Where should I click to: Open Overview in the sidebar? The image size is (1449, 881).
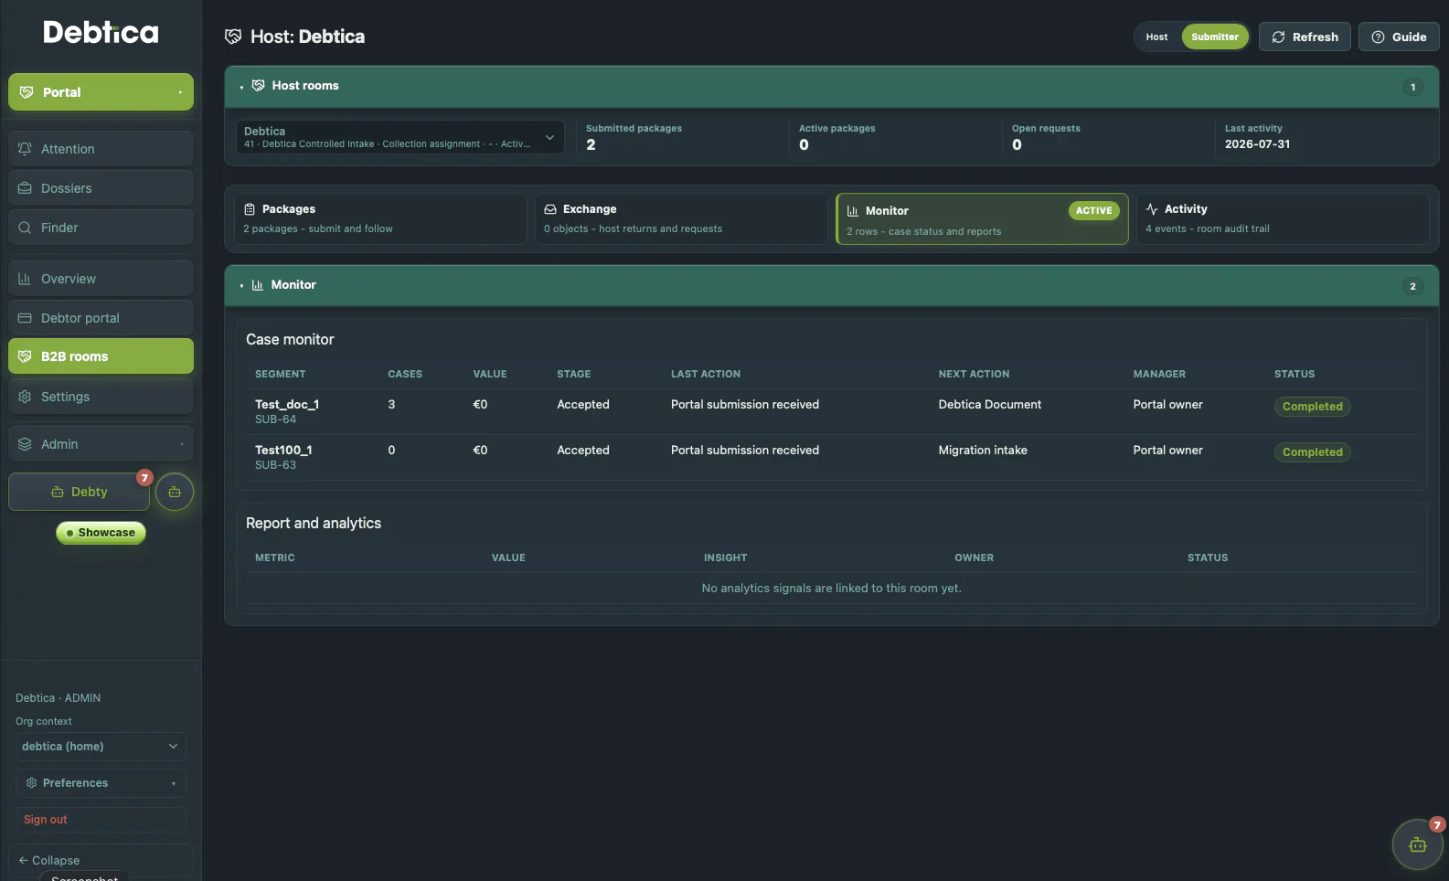point(101,279)
